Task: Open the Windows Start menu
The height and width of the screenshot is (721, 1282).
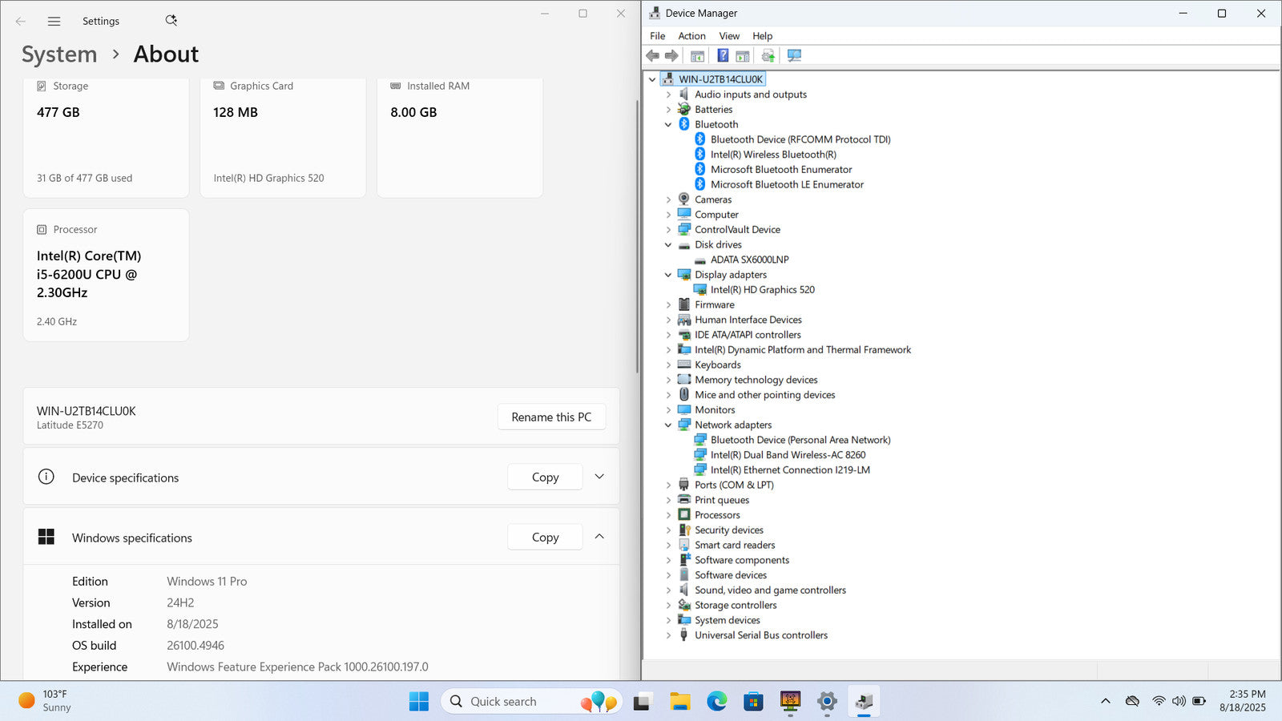Action: click(418, 702)
